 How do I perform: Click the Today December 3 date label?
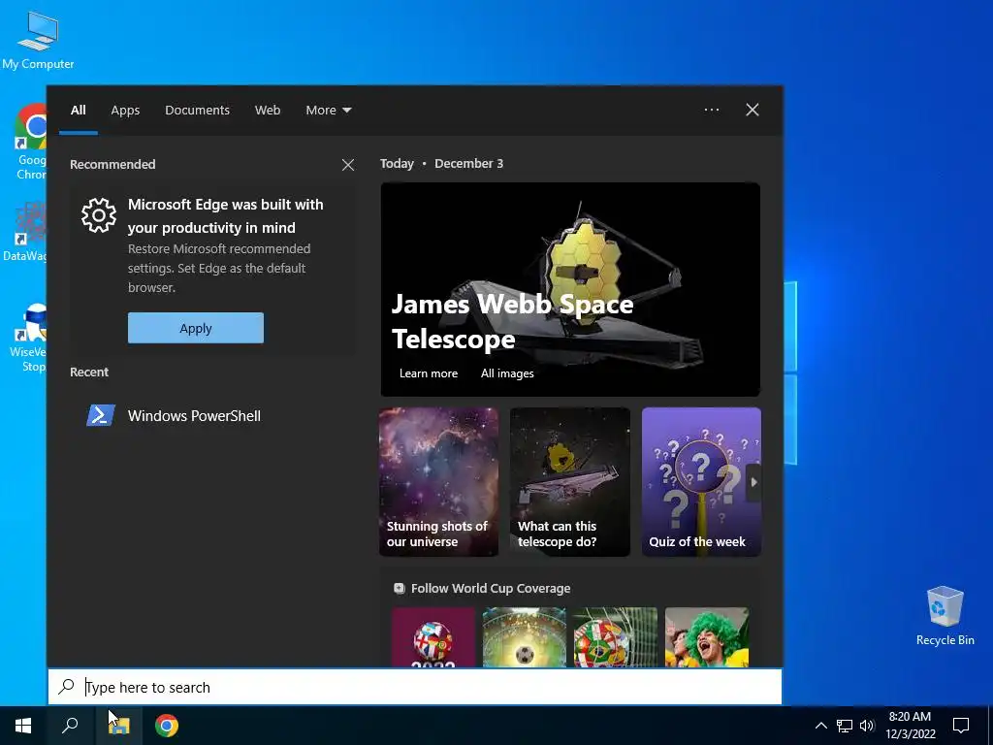click(441, 163)
